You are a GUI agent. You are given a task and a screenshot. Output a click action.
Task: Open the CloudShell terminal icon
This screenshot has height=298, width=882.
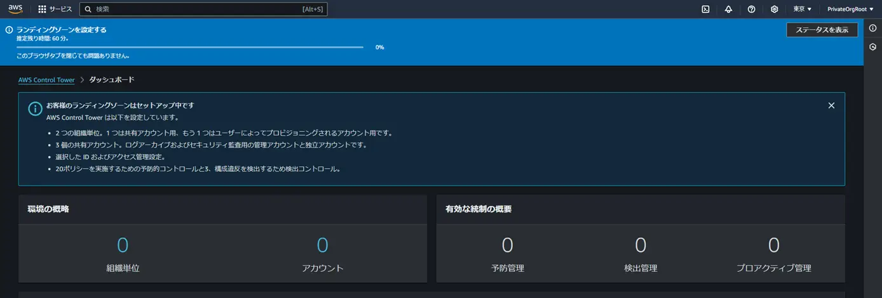click(x=705, y=10)
